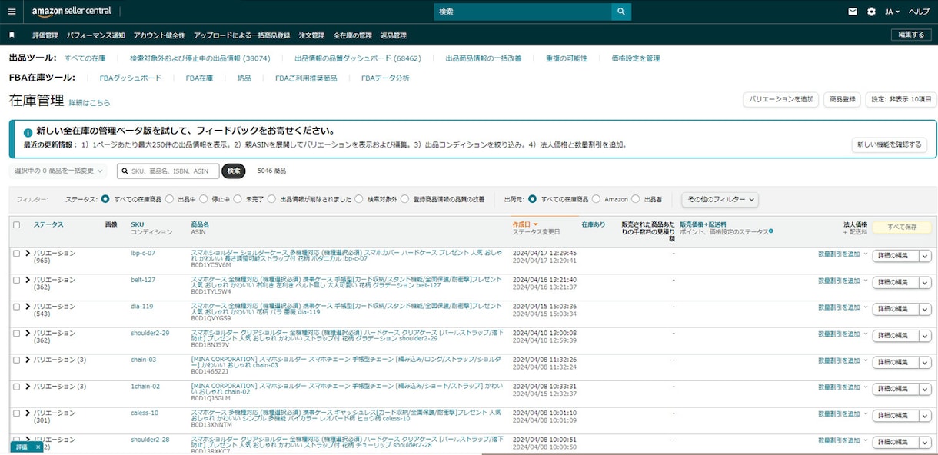Click the バリエーションを追加 button

(x=781, y=99)
